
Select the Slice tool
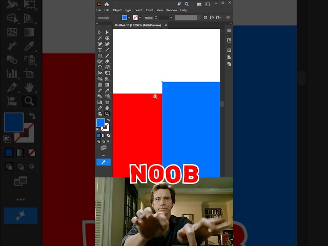100,108
